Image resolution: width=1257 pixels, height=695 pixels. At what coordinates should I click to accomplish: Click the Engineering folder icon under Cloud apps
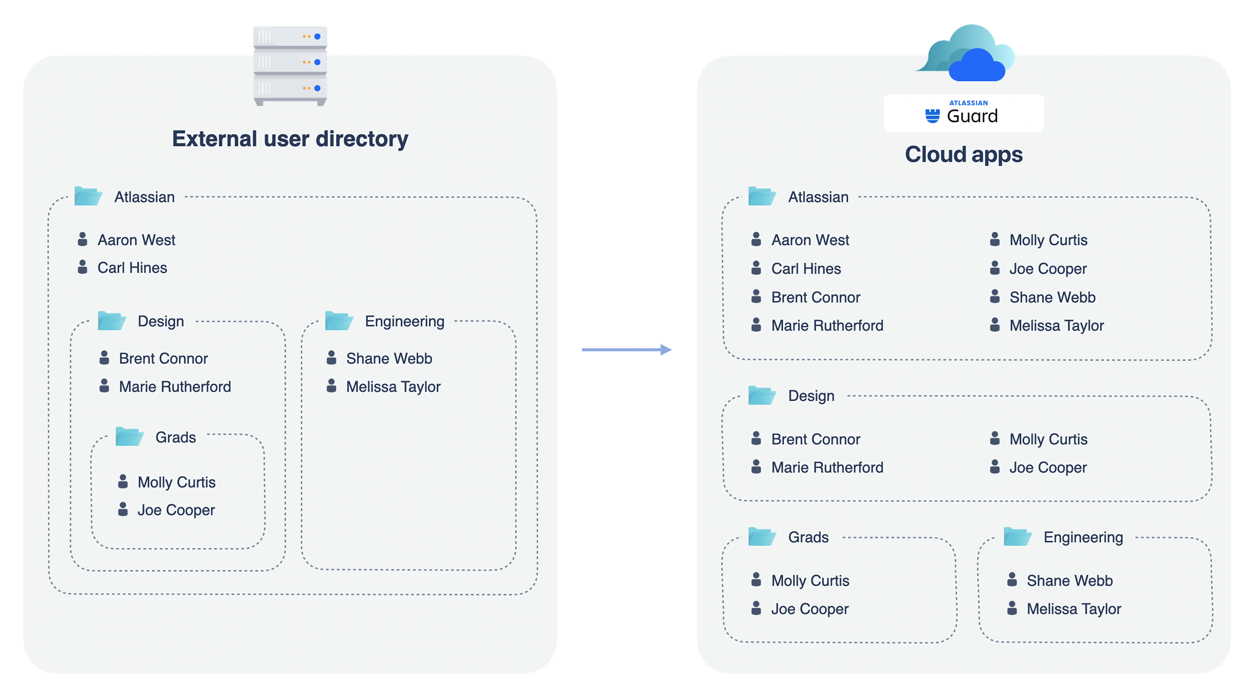click(x=1017, y=537)
